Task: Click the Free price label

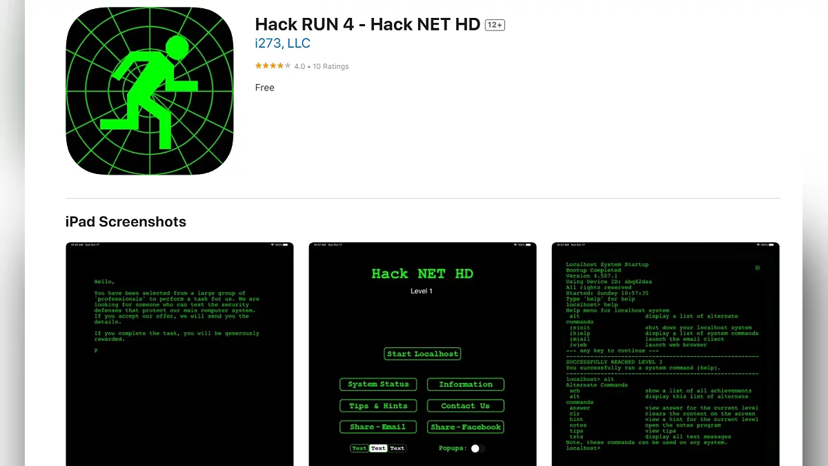Action: (x=265, y=88)
